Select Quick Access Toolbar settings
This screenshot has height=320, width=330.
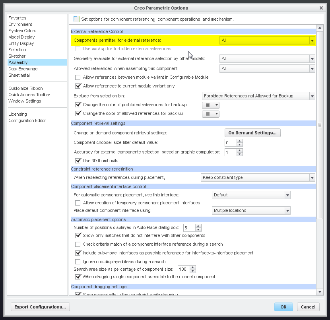click(29, 95)
